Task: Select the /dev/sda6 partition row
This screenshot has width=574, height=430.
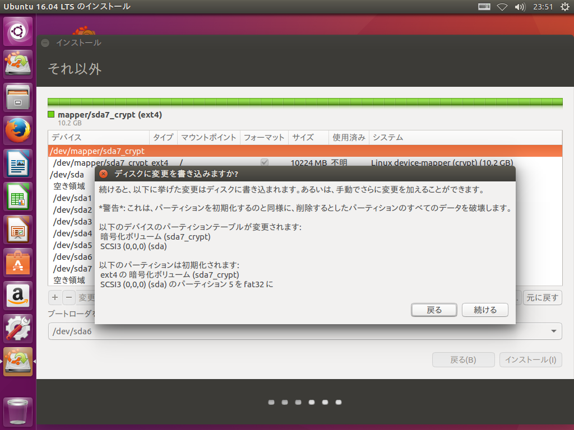Action: tap(72, 256)
